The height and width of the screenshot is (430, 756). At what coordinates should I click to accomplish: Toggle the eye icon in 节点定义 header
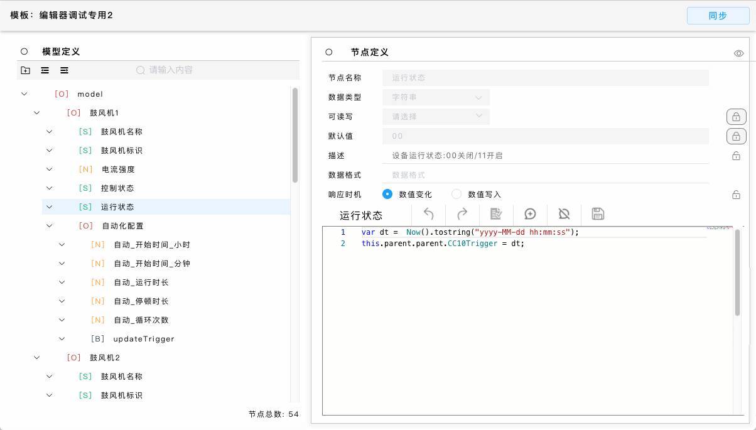(739, 53)
